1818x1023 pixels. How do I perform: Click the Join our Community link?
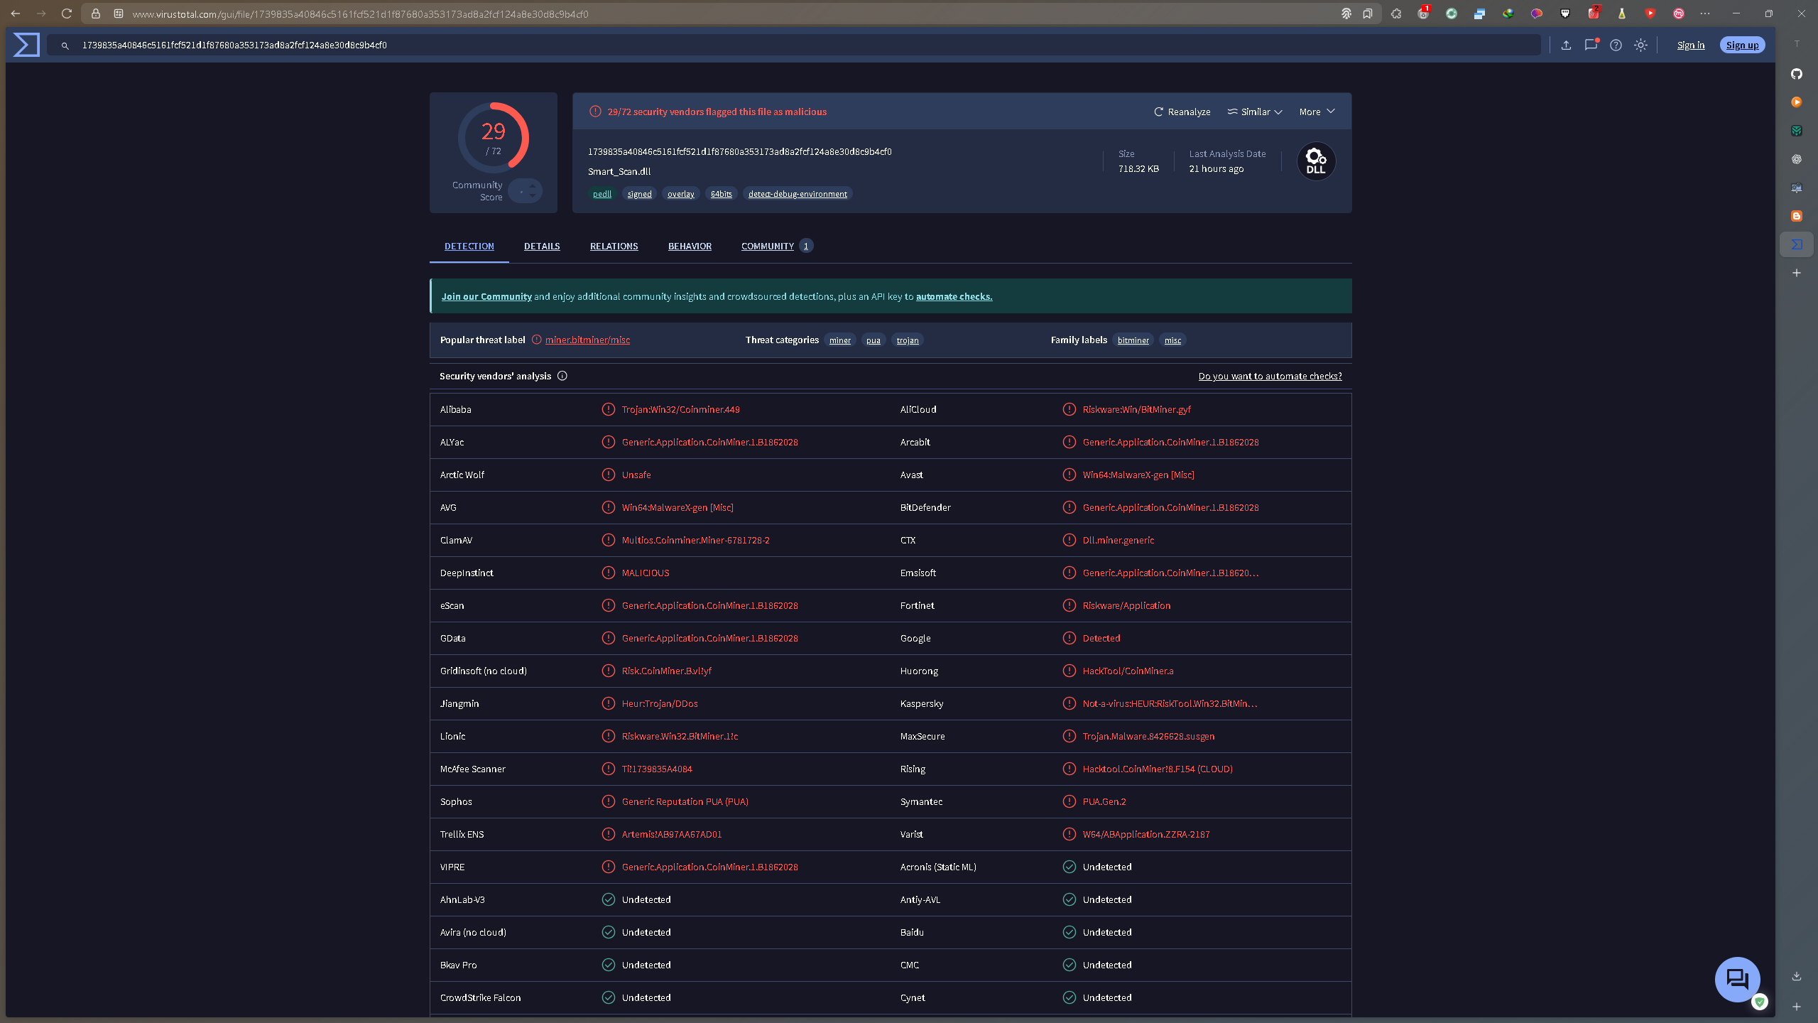click(486, 296)
